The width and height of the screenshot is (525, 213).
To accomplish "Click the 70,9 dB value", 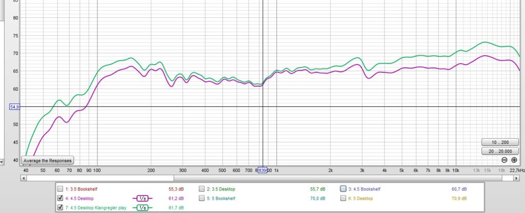I will (x=459, y=198).
